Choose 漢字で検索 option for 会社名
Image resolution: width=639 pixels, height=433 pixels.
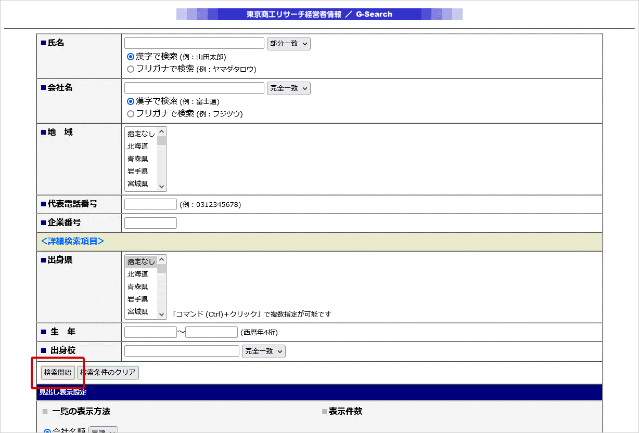coord(131,101)
